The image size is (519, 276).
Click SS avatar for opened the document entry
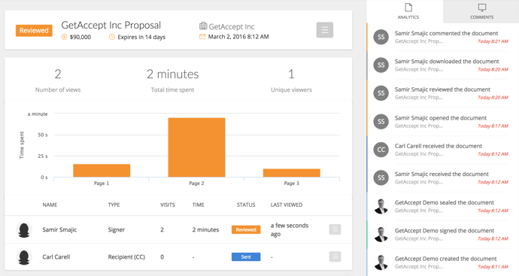click(x=381, y=122)
